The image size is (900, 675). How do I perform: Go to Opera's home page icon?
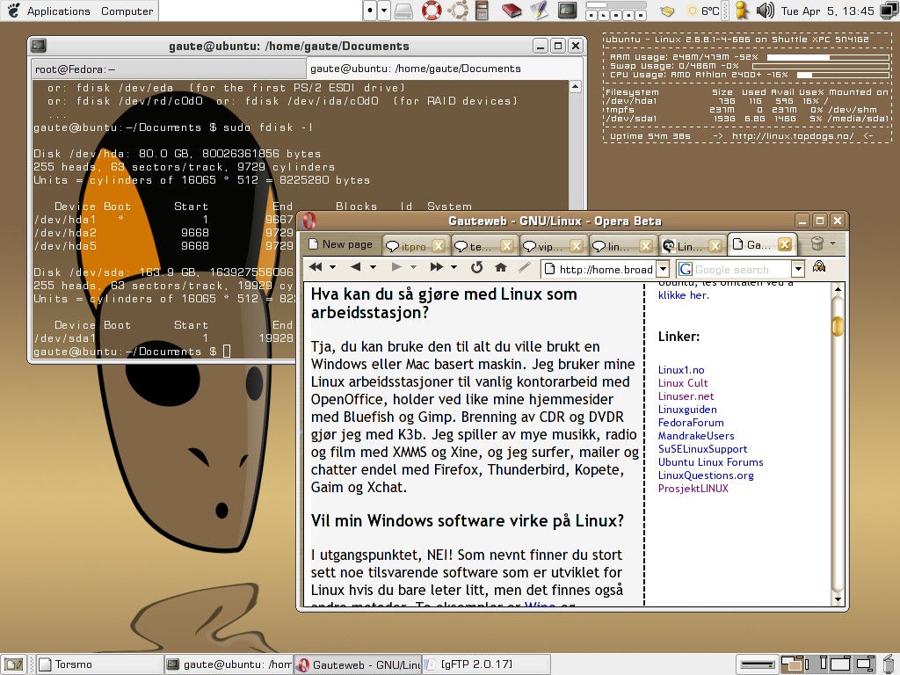click(x=500, y=267)
